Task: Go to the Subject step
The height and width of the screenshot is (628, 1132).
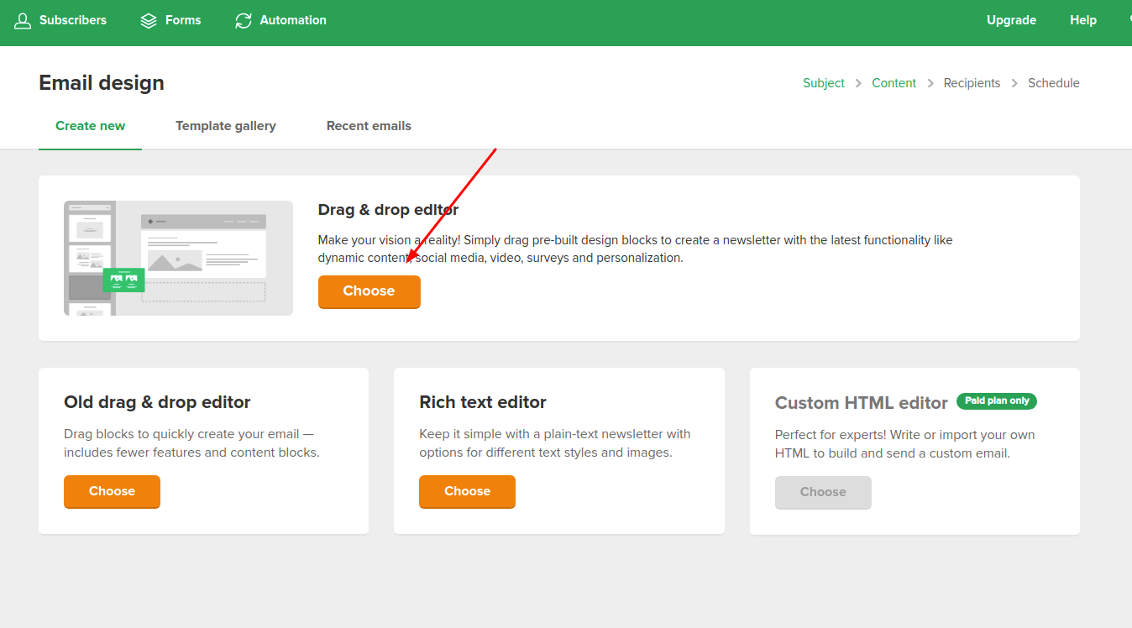Action: 824,83
